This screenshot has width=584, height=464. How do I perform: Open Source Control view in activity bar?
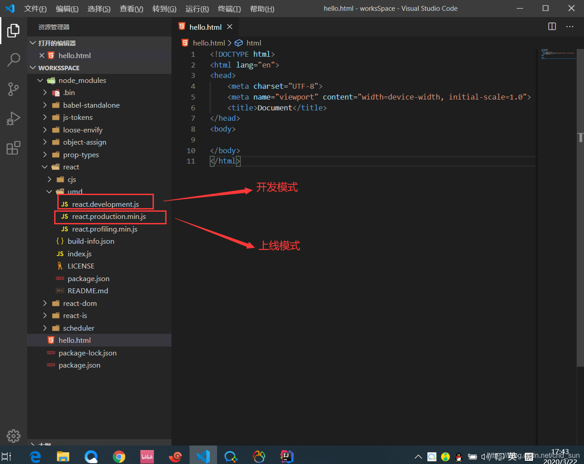[x=14, y=89]
